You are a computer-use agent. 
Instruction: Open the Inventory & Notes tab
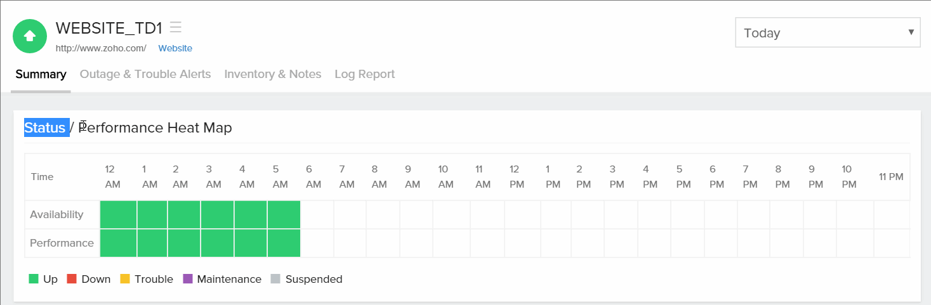[x=273, y=74]
